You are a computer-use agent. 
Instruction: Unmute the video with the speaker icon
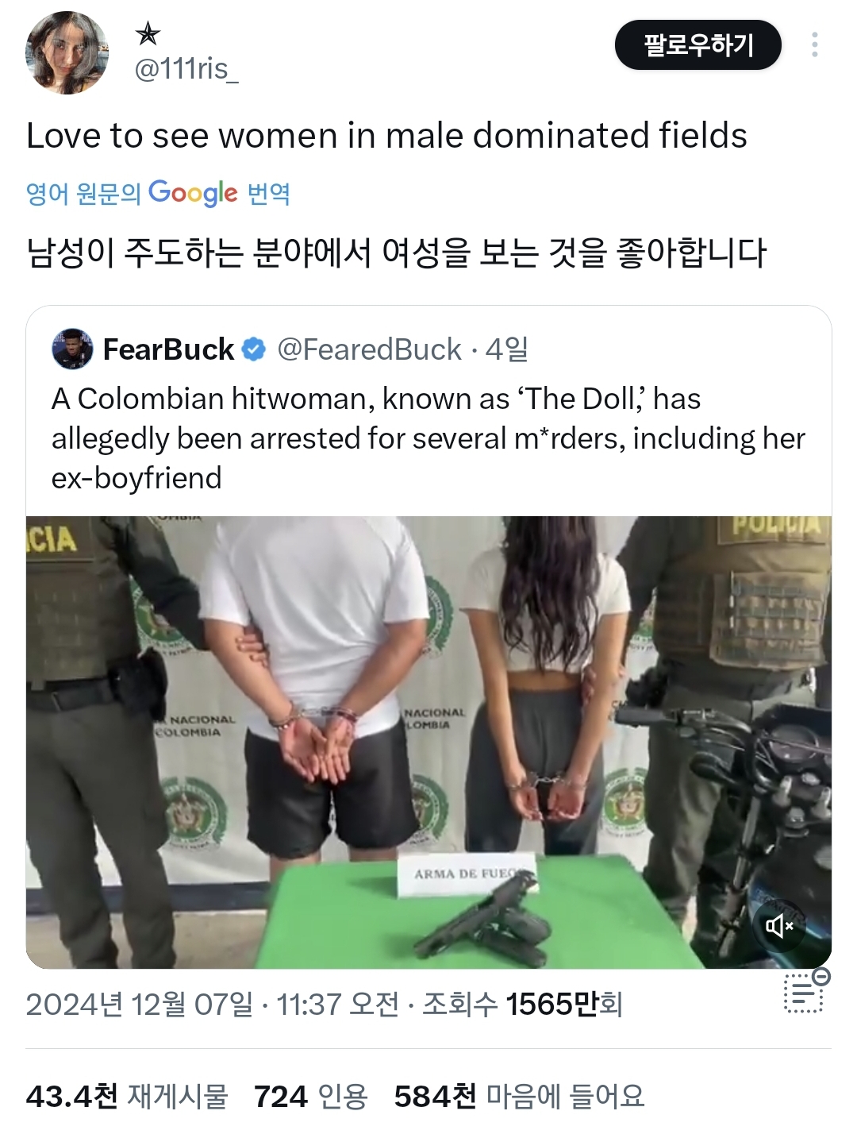(x=778, y=925)
